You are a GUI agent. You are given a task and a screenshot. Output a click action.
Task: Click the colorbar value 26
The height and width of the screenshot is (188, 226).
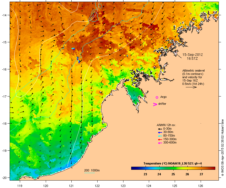point(187,174)
